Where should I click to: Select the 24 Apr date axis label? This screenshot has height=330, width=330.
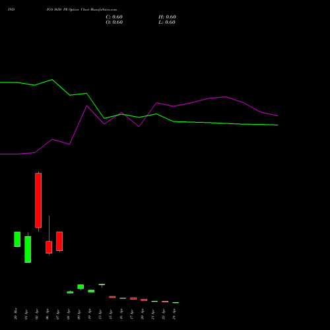[174, 314]
